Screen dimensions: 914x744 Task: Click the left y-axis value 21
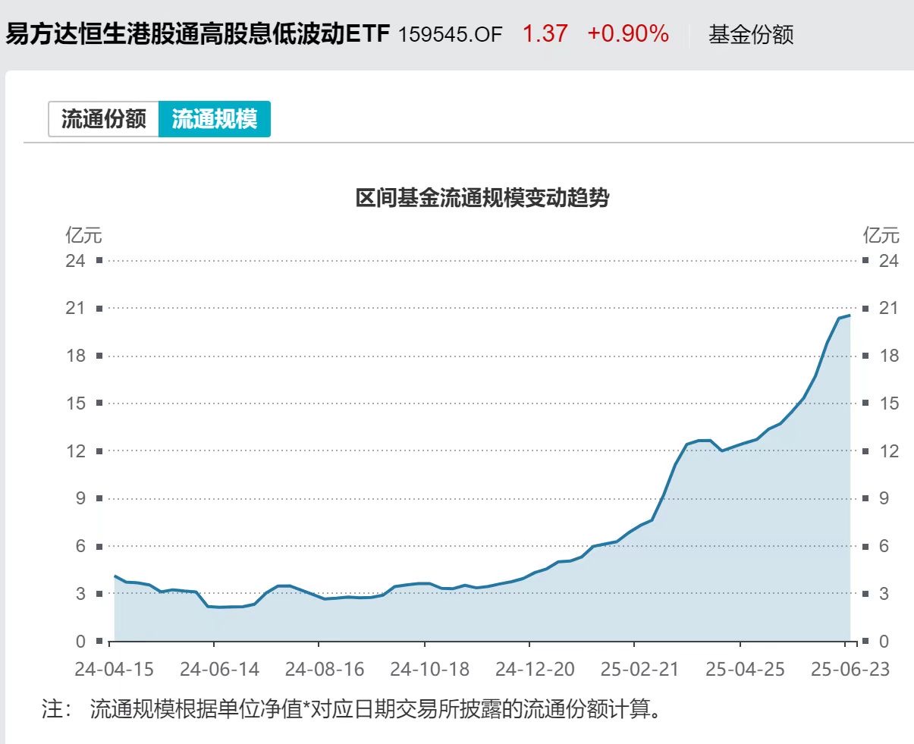point(76,308)
